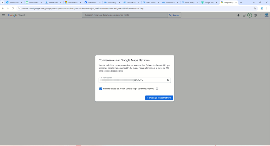This screenshot has height=146, width=270.
Task: View site information icon in address bar
Action: (19, 8)
